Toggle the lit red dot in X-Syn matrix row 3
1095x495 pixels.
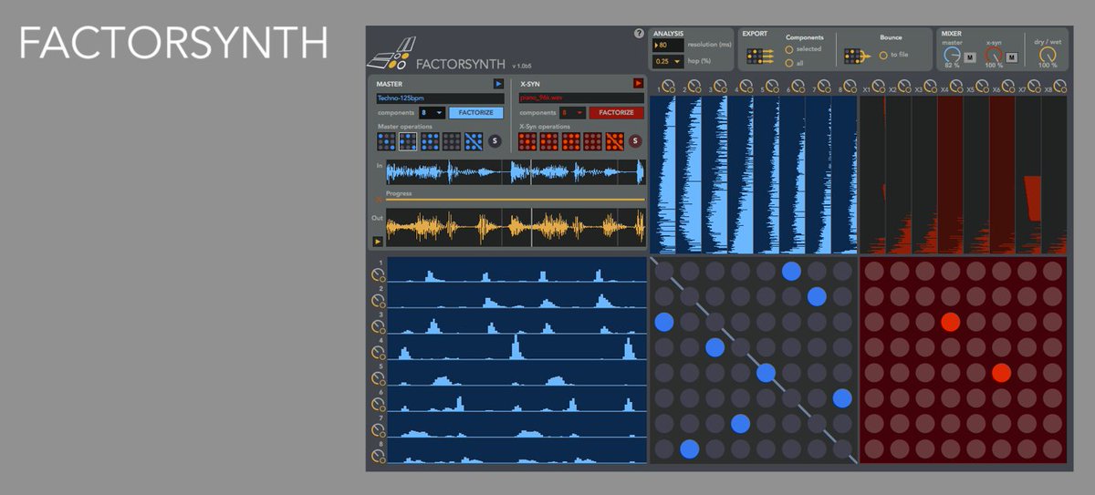point(951,322)
